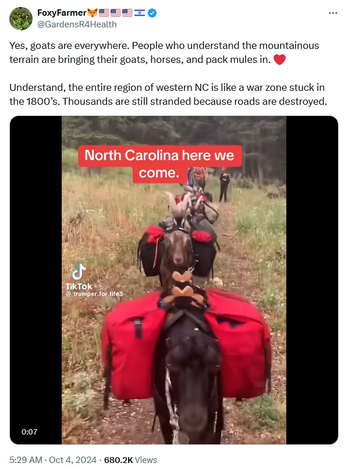This screenshot has height=470, width=348.
Task: Open FoxyFarmer's round profile avatar
Action: tap(21, 19)
